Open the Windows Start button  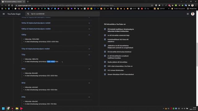(x=3, y=109)
